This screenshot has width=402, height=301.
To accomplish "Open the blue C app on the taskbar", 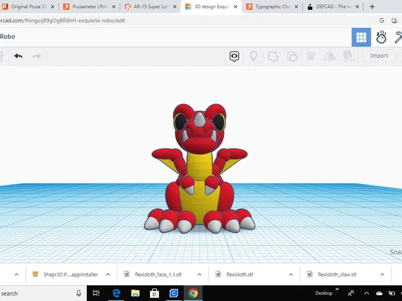I will pyautogui.click(x=173, y=293).
